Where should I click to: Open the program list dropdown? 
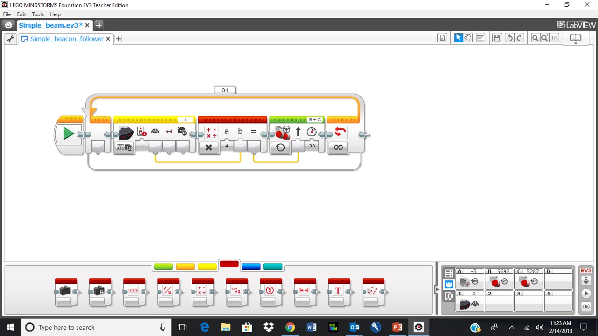point(442,38)
